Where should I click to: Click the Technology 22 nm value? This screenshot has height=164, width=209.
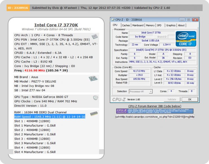pyautogui.click(x=135, y=45)
